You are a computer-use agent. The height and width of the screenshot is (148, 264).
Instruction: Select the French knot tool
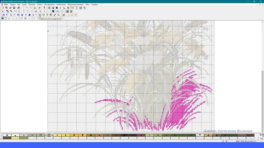pyautogui.click(x=26, y=15)
